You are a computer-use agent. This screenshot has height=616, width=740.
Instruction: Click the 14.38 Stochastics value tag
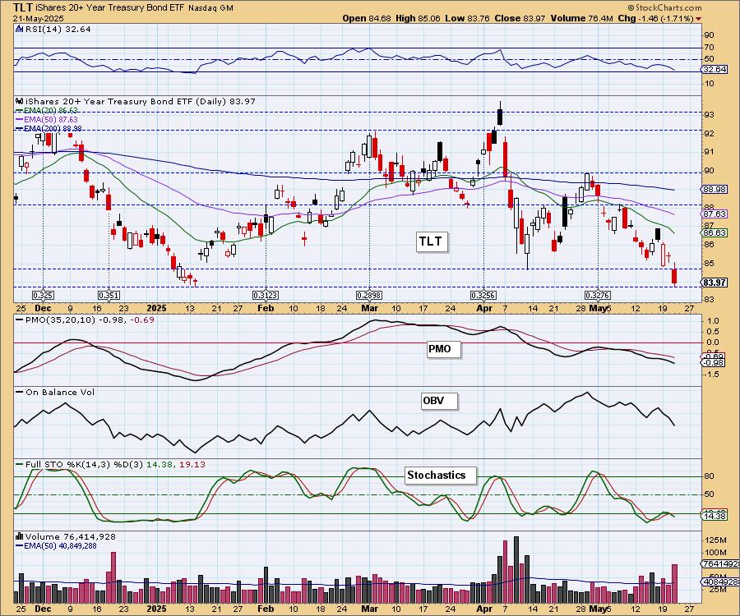715,516
